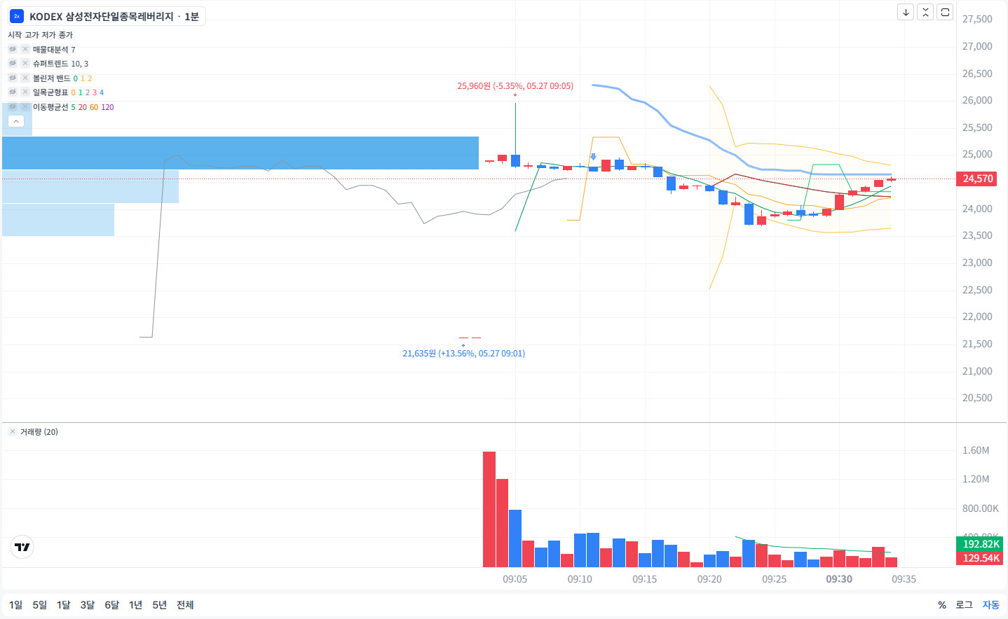Remove the 매물대분석 7 indicator

pos(25,50)
